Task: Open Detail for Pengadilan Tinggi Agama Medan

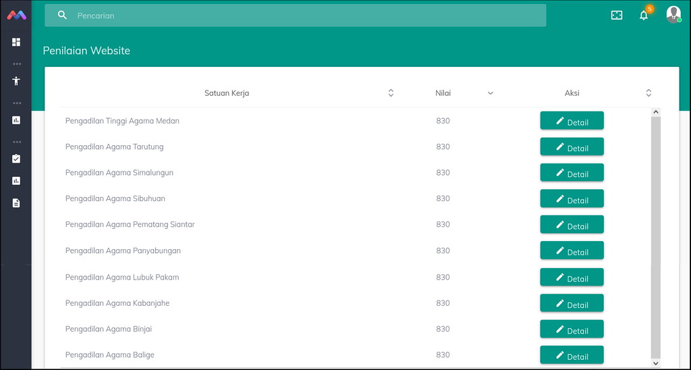Action: [x=572, y=120]
